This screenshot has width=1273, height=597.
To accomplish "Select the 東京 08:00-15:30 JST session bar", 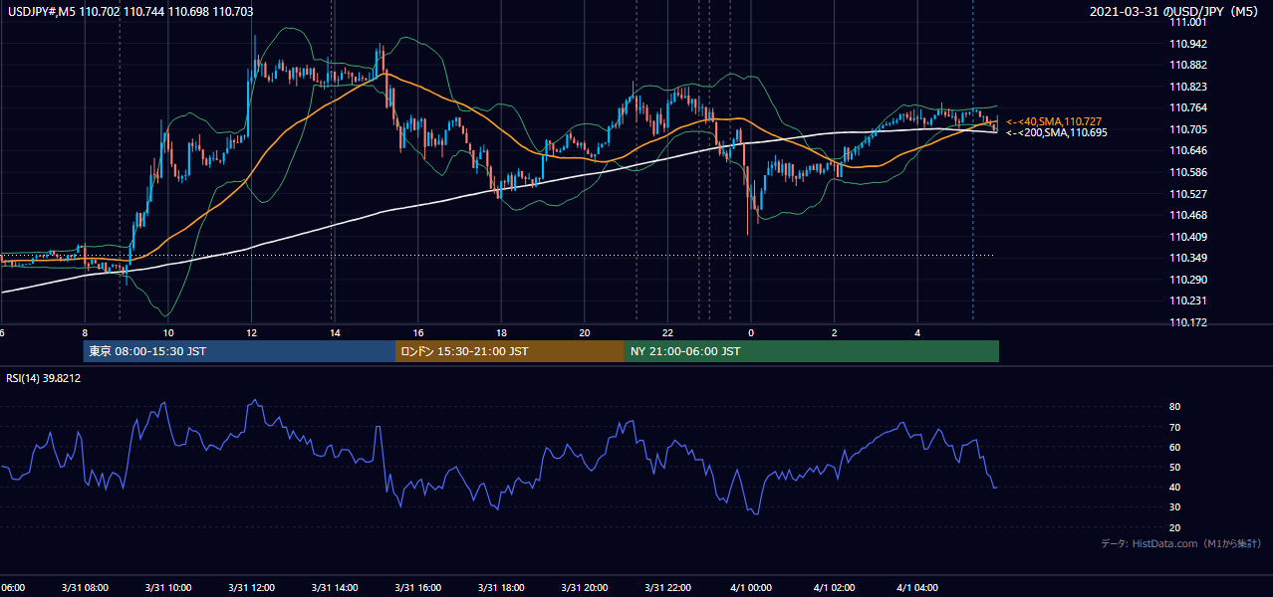I will click(239, 351).
